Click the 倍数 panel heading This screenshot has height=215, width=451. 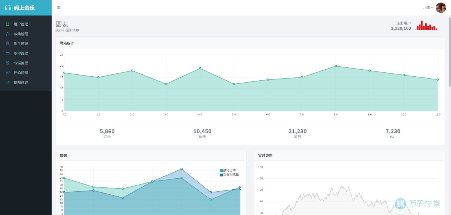63,155
